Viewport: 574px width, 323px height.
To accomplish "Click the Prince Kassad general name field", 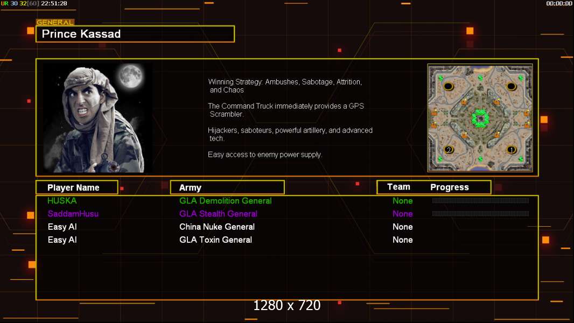I will pyautogui.click(x=135, y=34).
